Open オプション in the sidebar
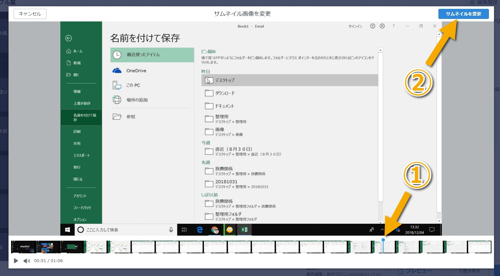This screenshot has width=500, height=276. point(80,220)
